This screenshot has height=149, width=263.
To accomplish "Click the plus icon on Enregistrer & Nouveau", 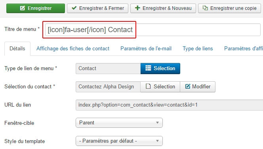I will coord(137,8).
